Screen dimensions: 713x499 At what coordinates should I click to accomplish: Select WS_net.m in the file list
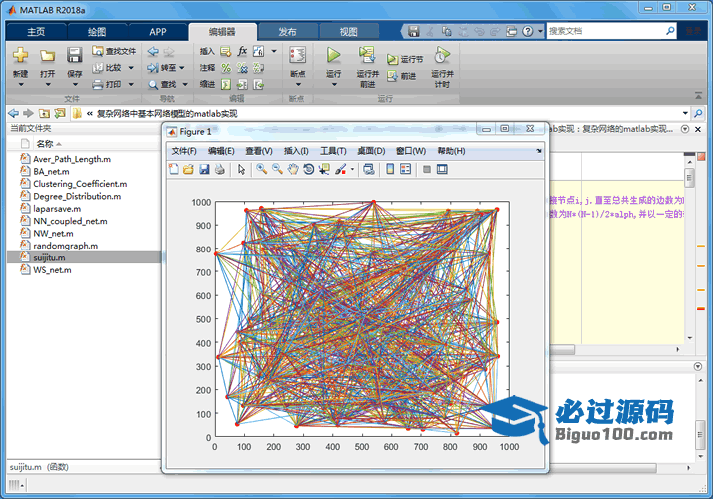(51, 269)
